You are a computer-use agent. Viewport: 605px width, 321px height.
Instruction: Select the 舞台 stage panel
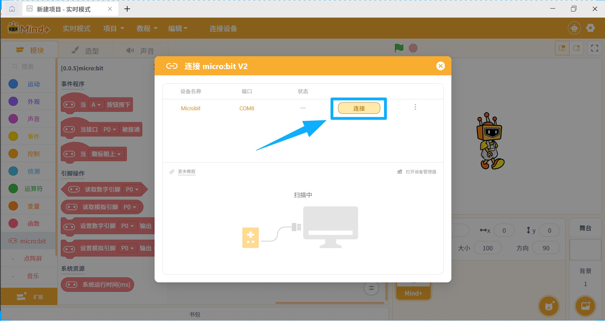tap(585, 228)
